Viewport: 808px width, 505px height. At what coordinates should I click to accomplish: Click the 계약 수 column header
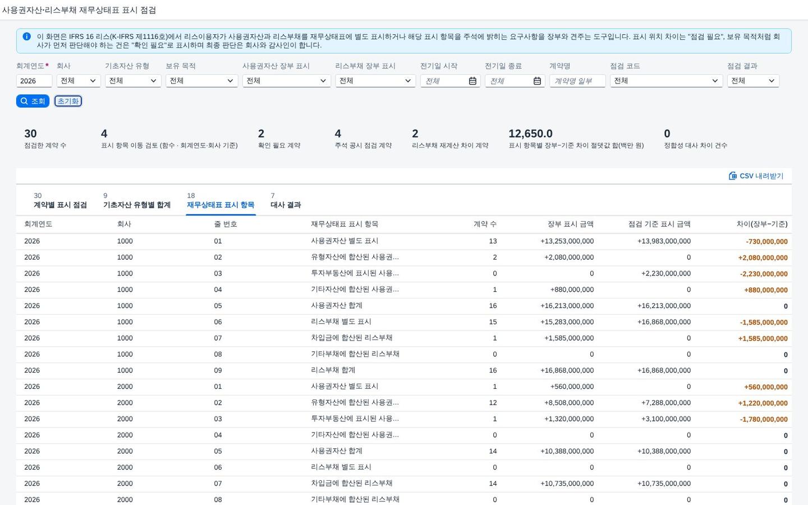tap(485, 224)
